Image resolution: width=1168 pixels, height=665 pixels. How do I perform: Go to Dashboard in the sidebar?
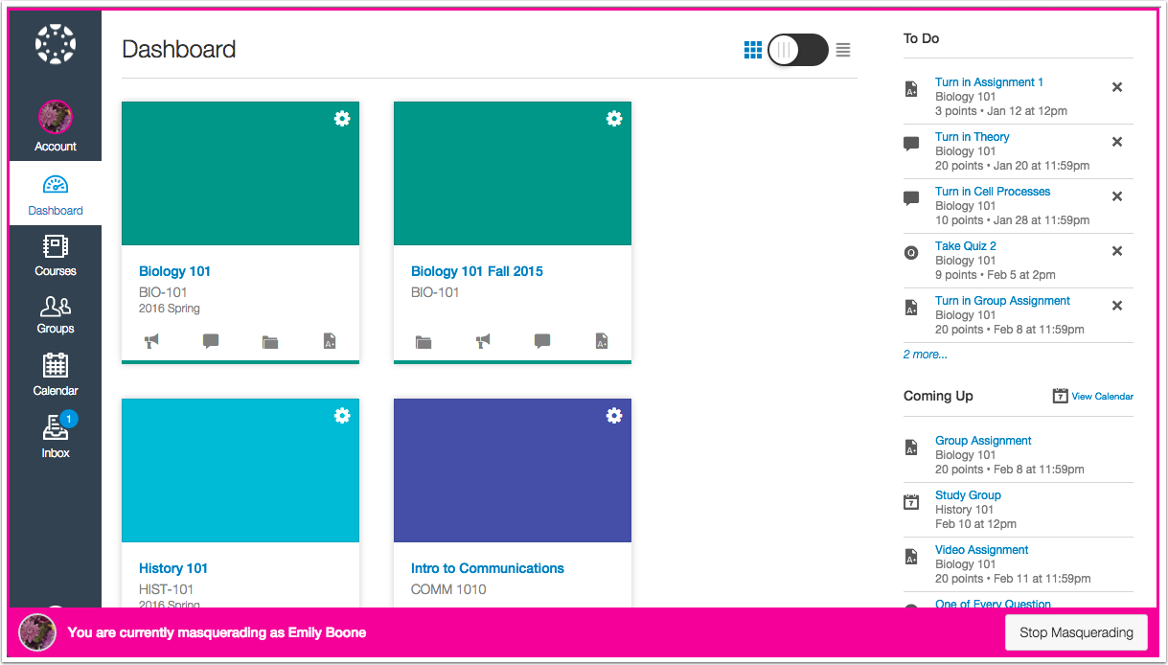pyautogui.click(x=56, y=194)
